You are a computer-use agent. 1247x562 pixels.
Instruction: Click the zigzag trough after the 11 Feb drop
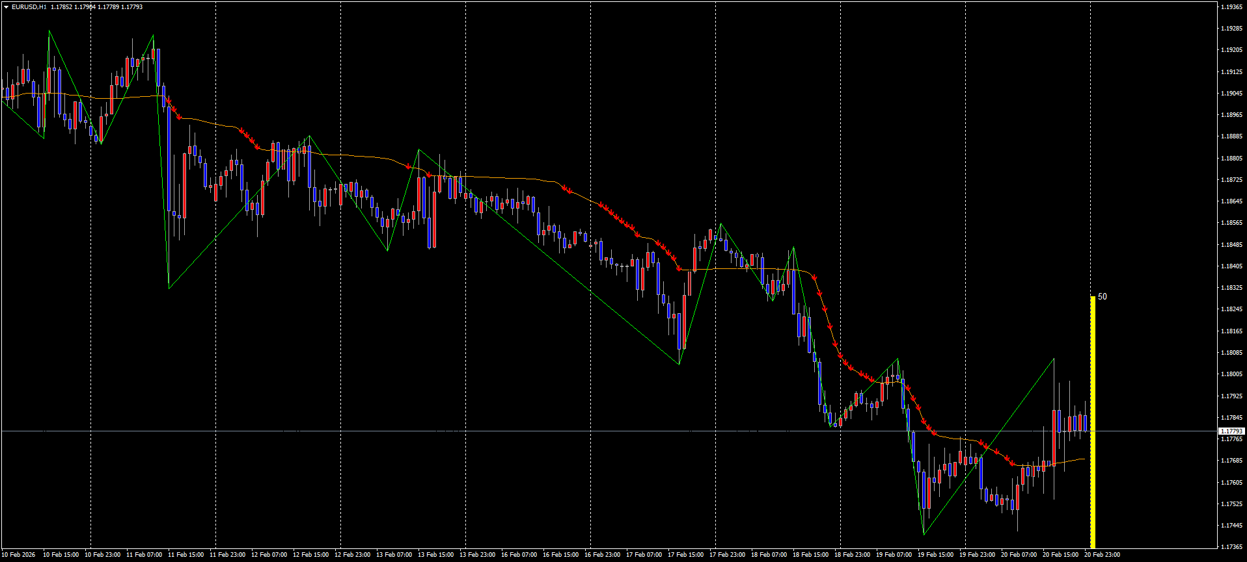[x=169, y=287]
